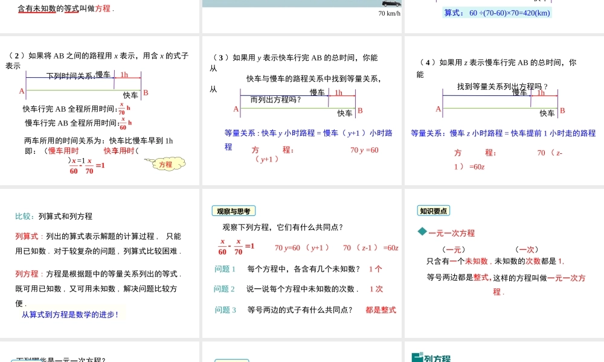Click the blue text 从算式到方程是数学的进步！
The width and height of the screenshot is (604, 362).
point(71,314)
